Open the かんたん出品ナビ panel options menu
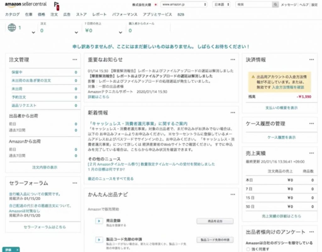This screenshot has height=252, width=322. tap(233, 194)
